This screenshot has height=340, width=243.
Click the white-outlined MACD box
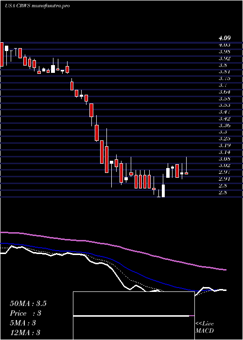click(x=134, y=316)
